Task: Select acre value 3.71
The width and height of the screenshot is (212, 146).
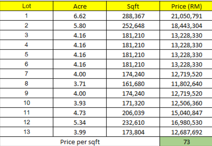Action: click(80, 84)
